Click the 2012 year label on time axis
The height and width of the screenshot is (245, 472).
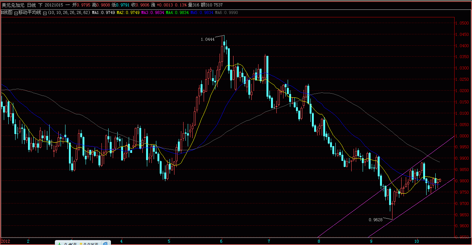pyautogui.click(x=5, y=241)
